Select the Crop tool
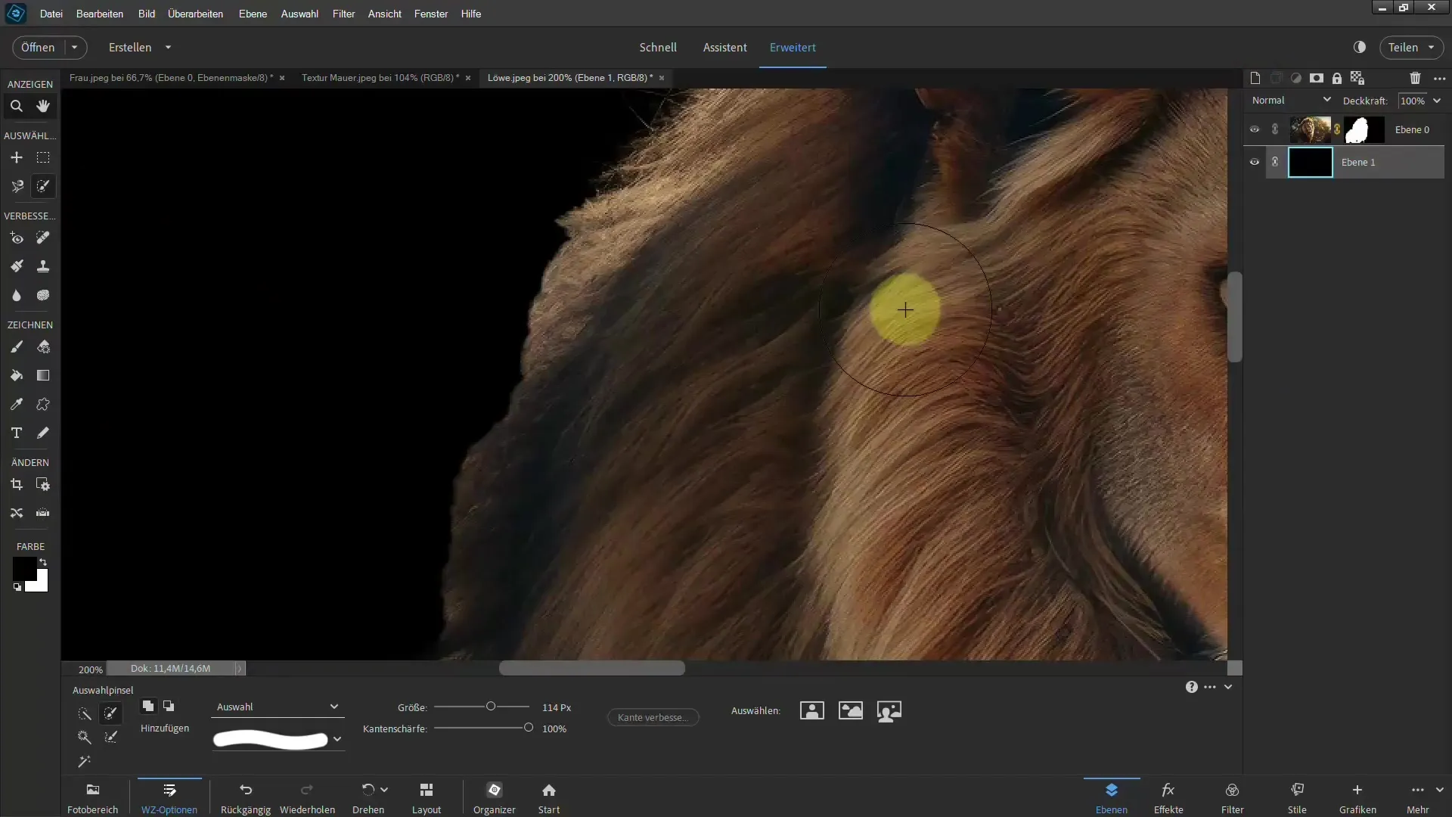Image resolution: width=1452 pixels, height=817 pixels. [16, 484]
